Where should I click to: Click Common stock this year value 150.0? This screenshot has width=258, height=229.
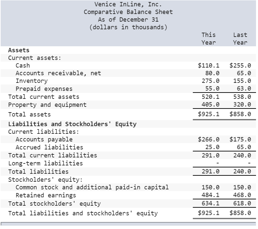[210, 187]
